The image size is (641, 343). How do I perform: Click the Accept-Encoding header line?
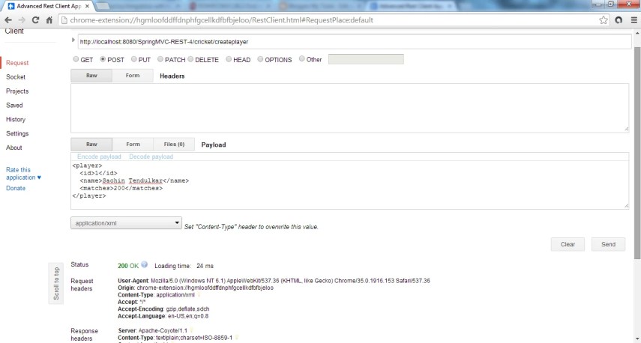163,309
